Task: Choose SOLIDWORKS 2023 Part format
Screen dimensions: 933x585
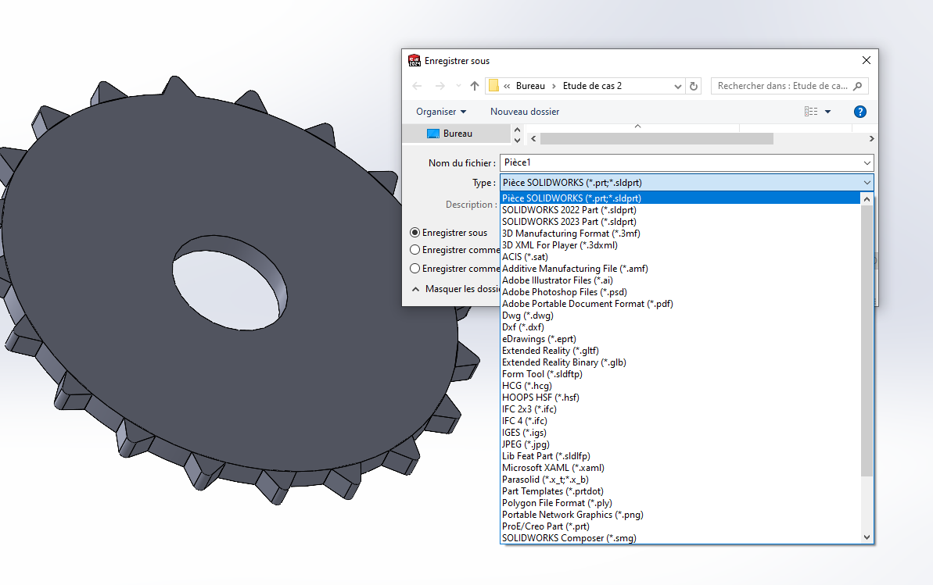Action: (x=680, y=222)
